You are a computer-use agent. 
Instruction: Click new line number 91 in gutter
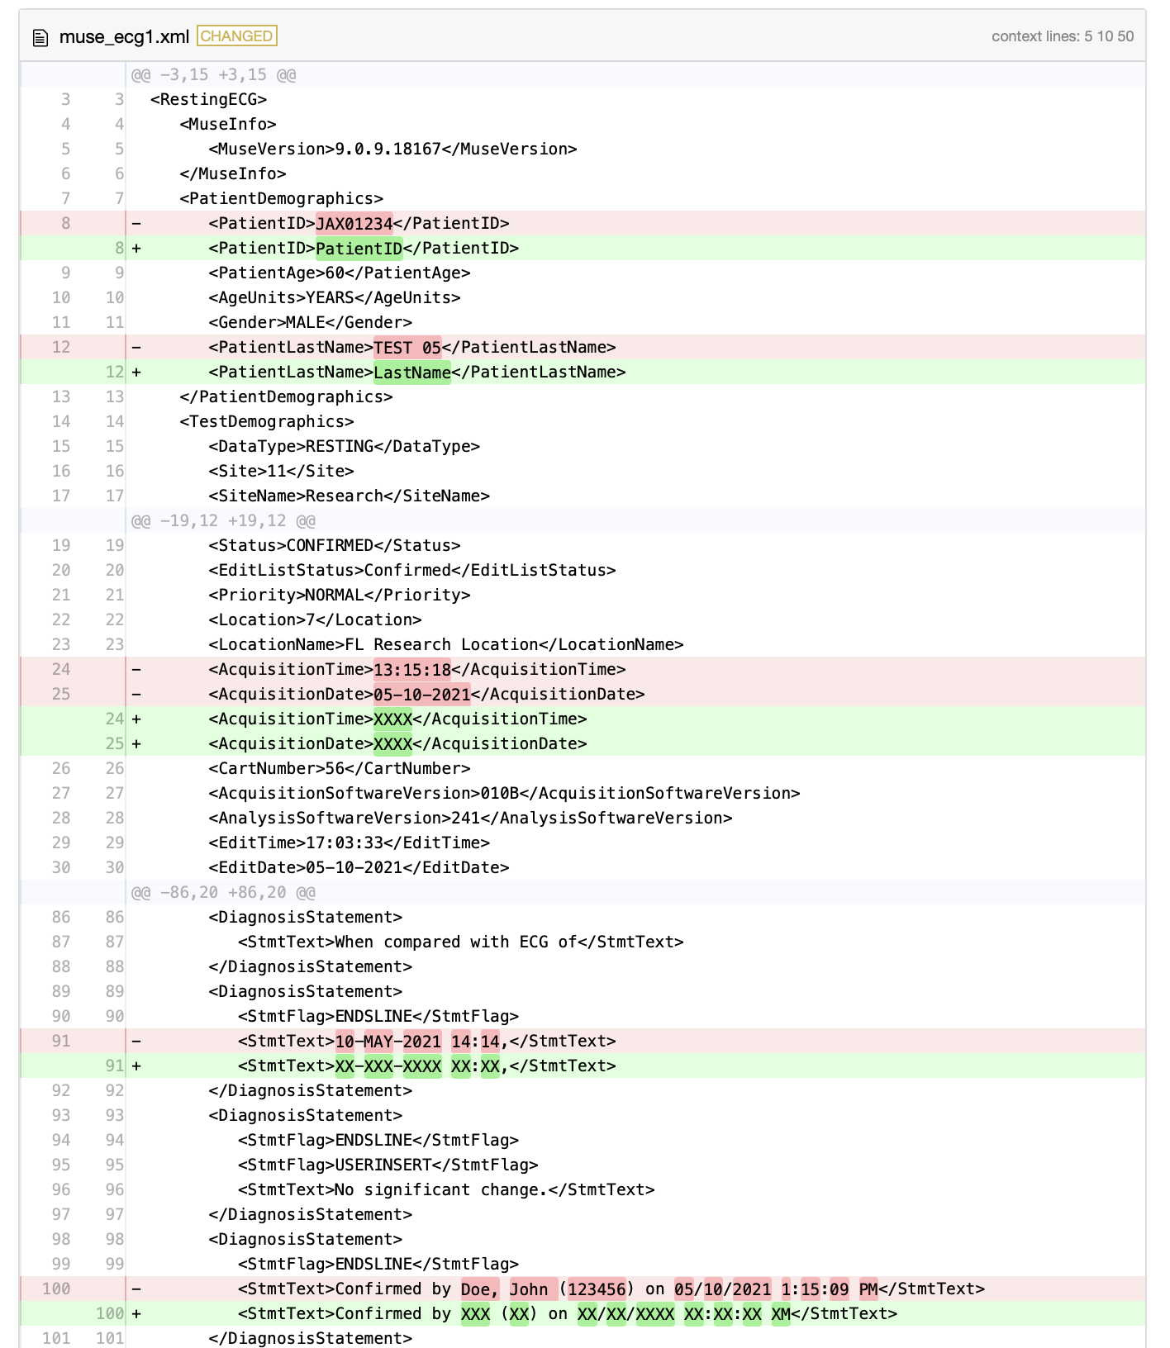click(115, 1066)
